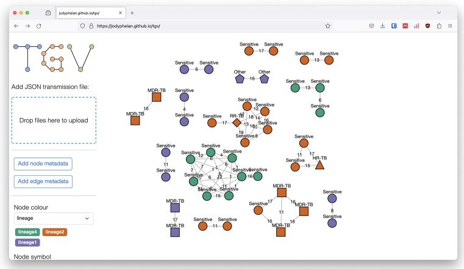Click the browser forward arrow

point(27,26)
